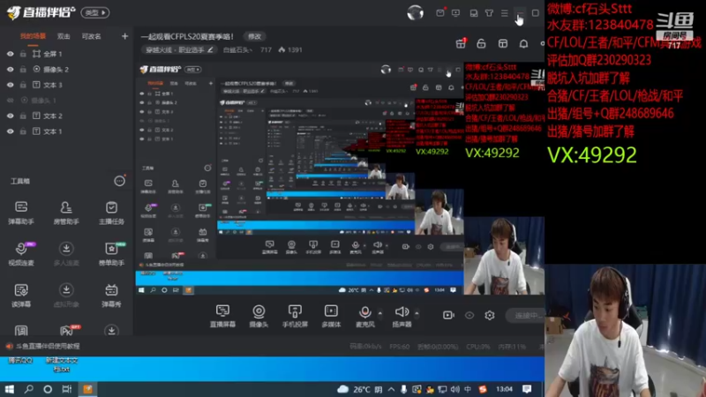Add a 摄像头 camera source
The image size is (706, 397).
click(259, 316)
